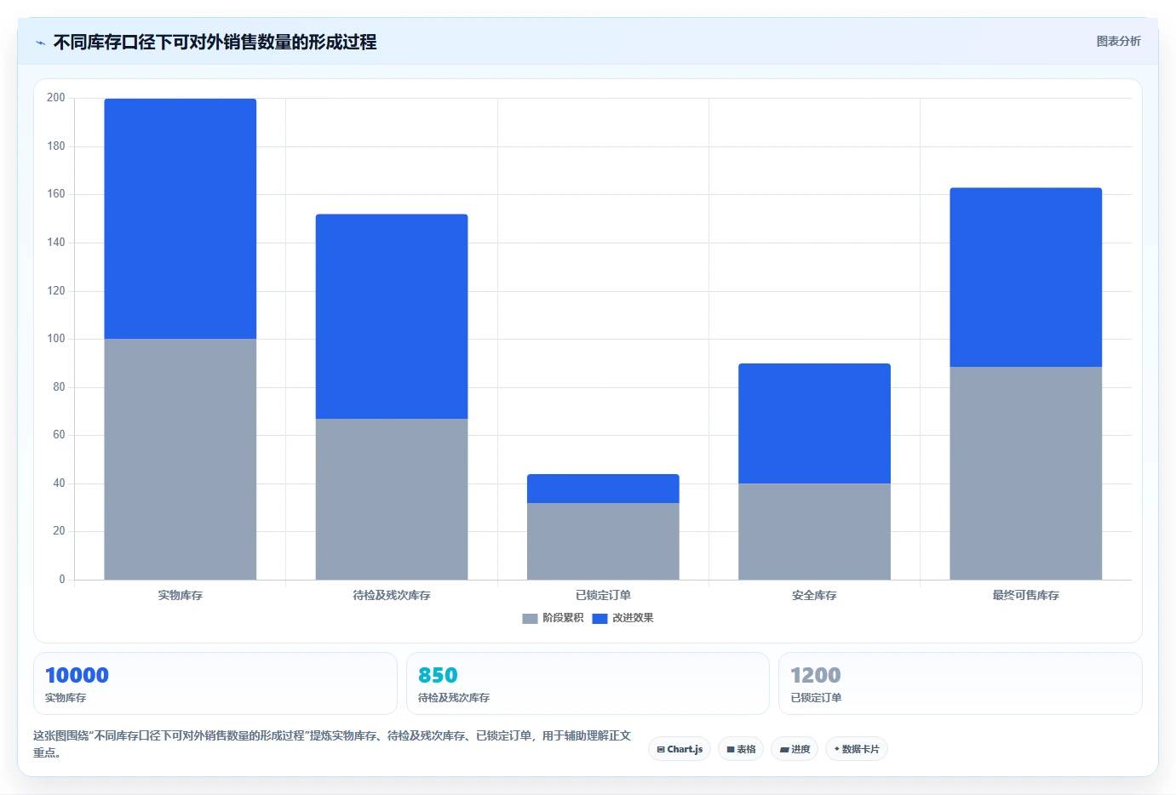Screen dimensions: 1176x795
Task: Click the 进度 tag
Action: 795,749
